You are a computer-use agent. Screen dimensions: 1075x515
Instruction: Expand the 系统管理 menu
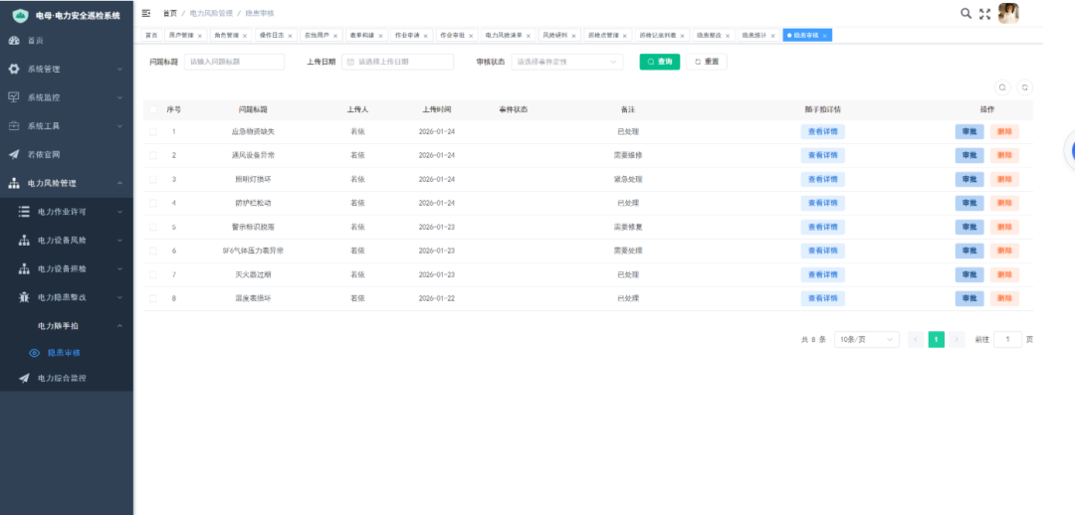119,70
